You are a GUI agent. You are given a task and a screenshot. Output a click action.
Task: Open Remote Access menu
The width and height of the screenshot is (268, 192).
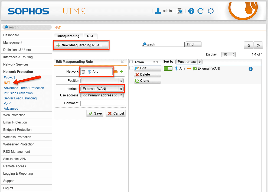[27, 166]
